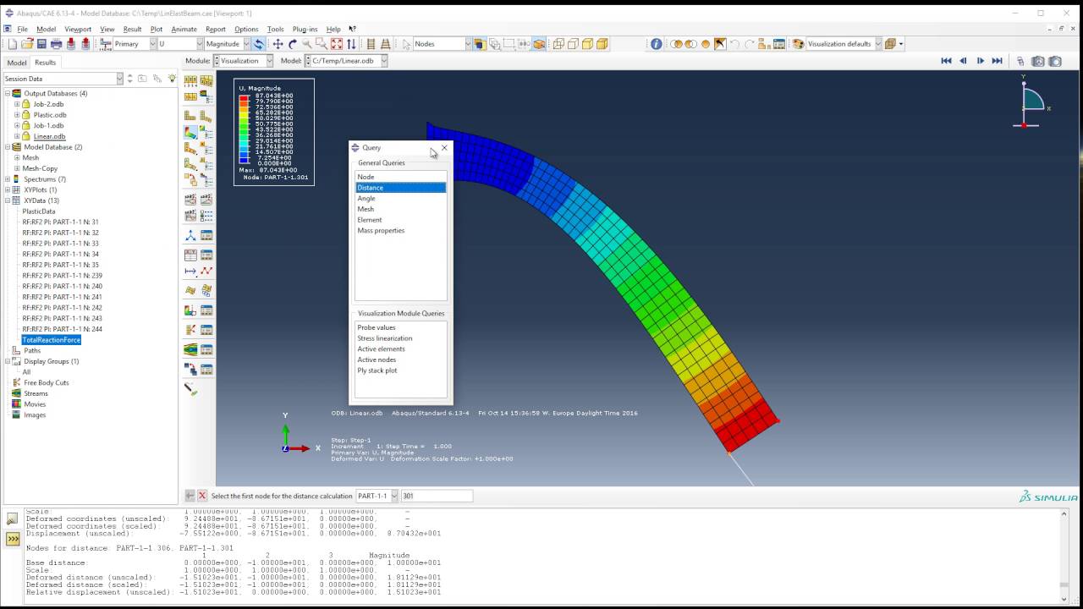
Task: Select the magnify zoom tool
Action: point(307,44)
